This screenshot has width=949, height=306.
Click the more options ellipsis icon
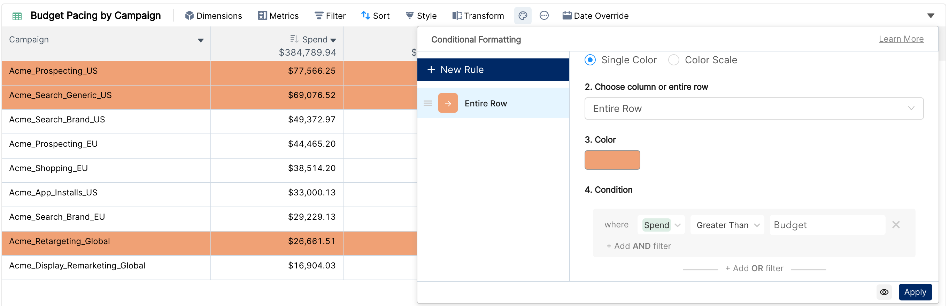[x=544, y=15]
